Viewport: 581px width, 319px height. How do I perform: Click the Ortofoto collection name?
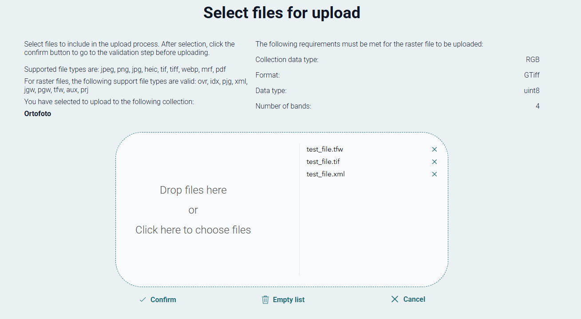tap(38, 114)
